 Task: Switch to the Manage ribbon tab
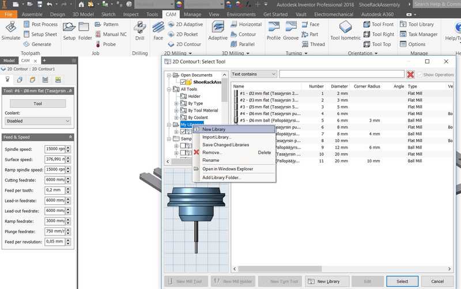192,14
